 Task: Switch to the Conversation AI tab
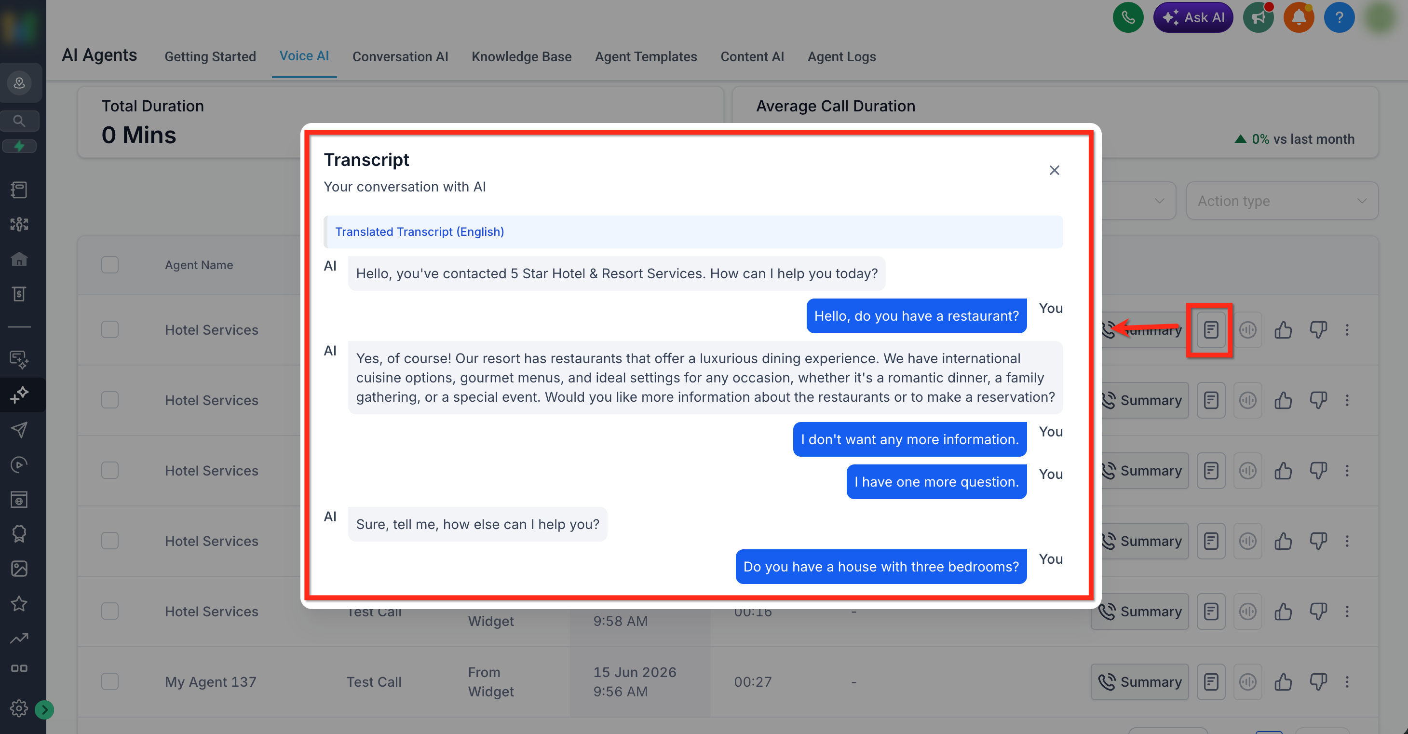point(400,56)
